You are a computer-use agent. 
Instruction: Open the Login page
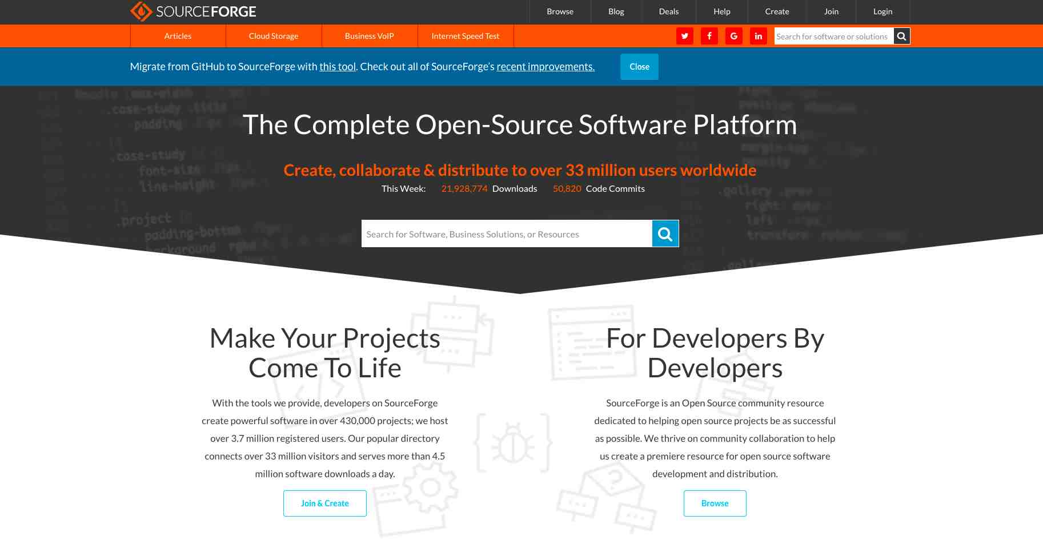pos(882,11)
